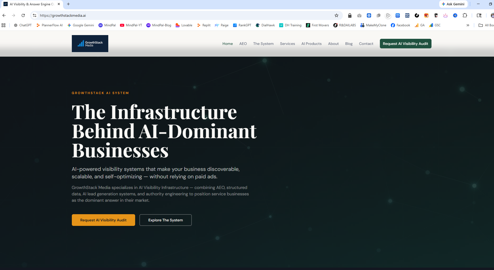Reload the page with the refresh icon
The image size is (494, 270).
point(23,15)
